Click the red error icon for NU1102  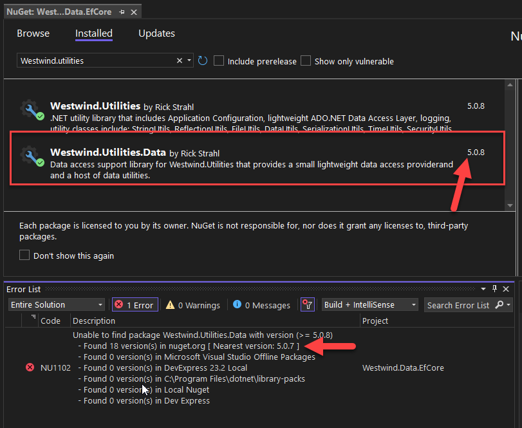click(30, 368)
